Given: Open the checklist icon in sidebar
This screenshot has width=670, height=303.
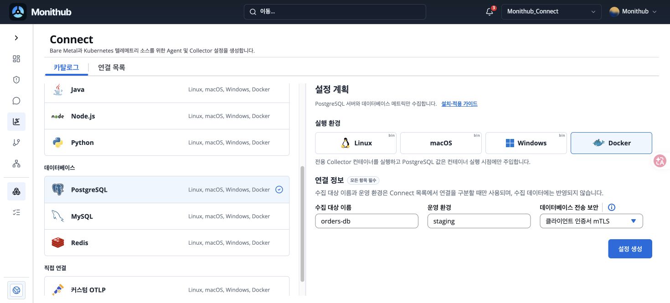Looking at the screenshot, I should (16, 212).
